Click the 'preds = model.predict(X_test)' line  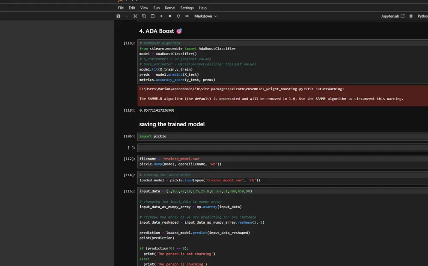click(x=169, y=74)
